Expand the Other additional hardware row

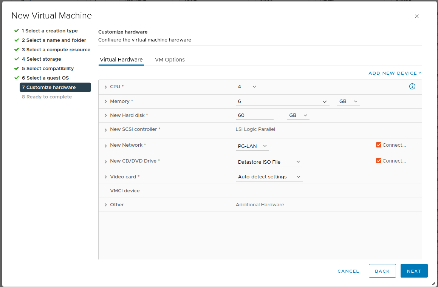pyautogui.click(x=106, y=205)
